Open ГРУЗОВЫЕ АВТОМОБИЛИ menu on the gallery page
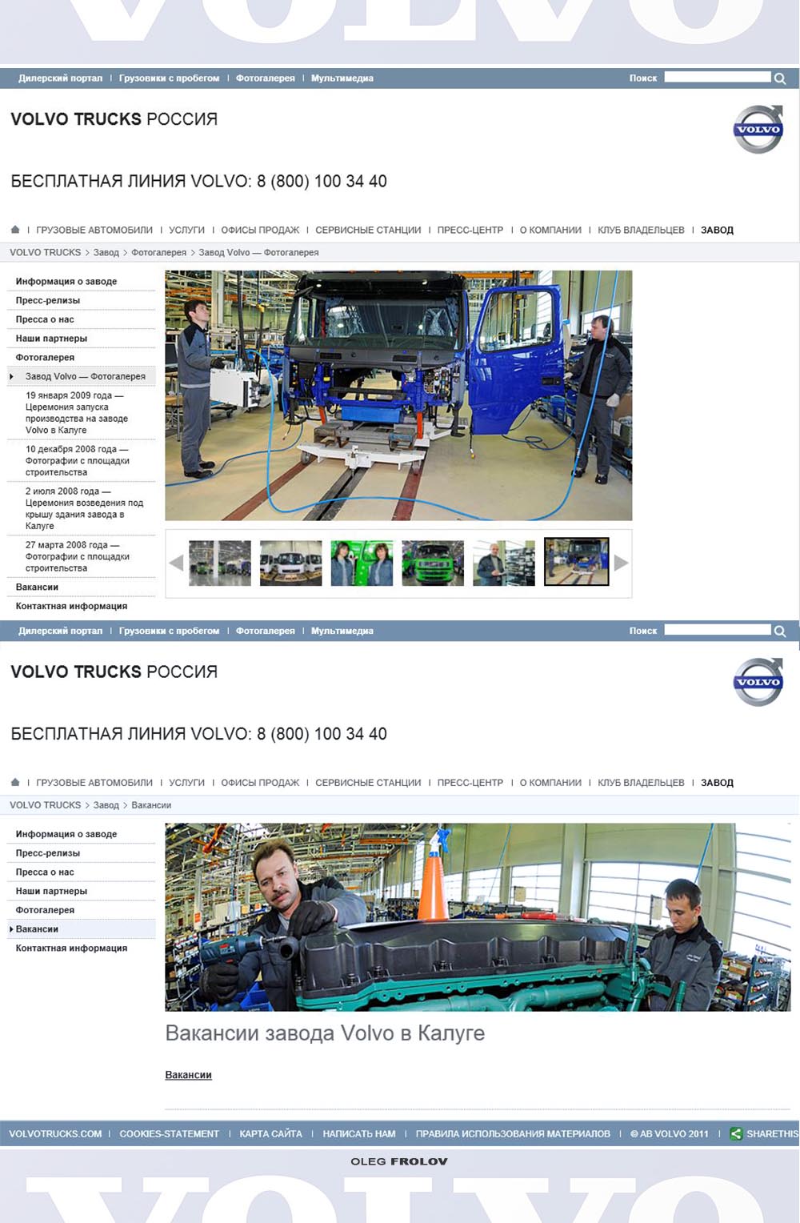 pos(94,230)
